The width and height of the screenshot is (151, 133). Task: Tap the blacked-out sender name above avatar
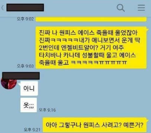coord(21,76)
